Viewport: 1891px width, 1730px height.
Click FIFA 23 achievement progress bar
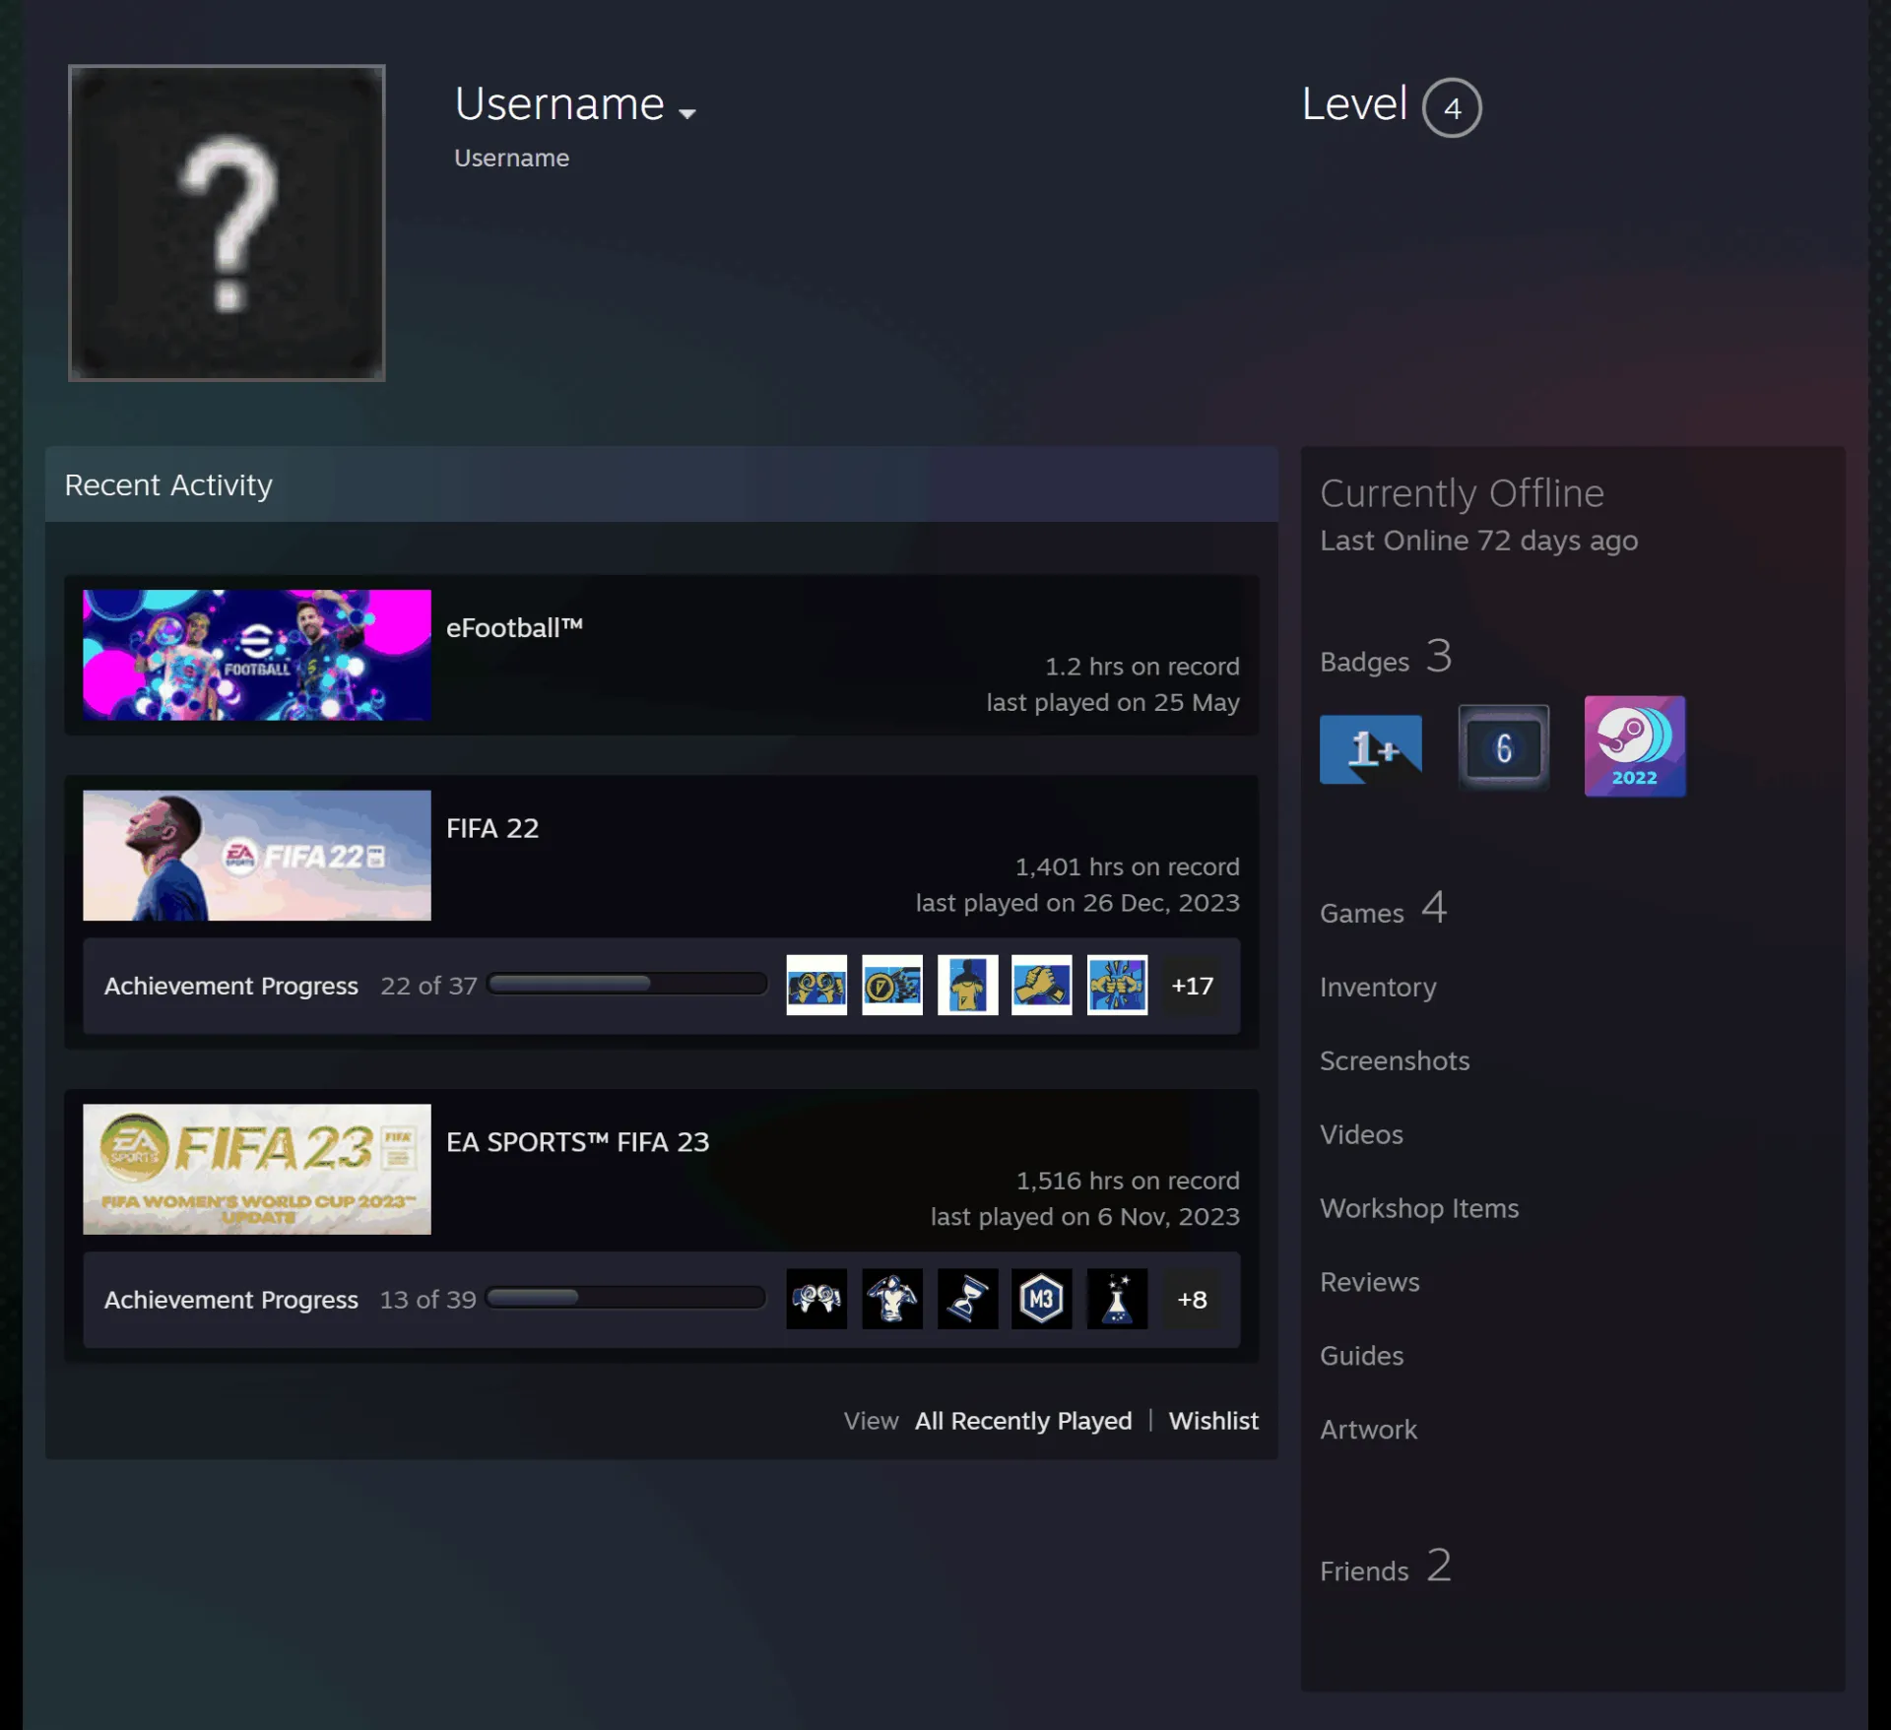[x=626, y=1298]
